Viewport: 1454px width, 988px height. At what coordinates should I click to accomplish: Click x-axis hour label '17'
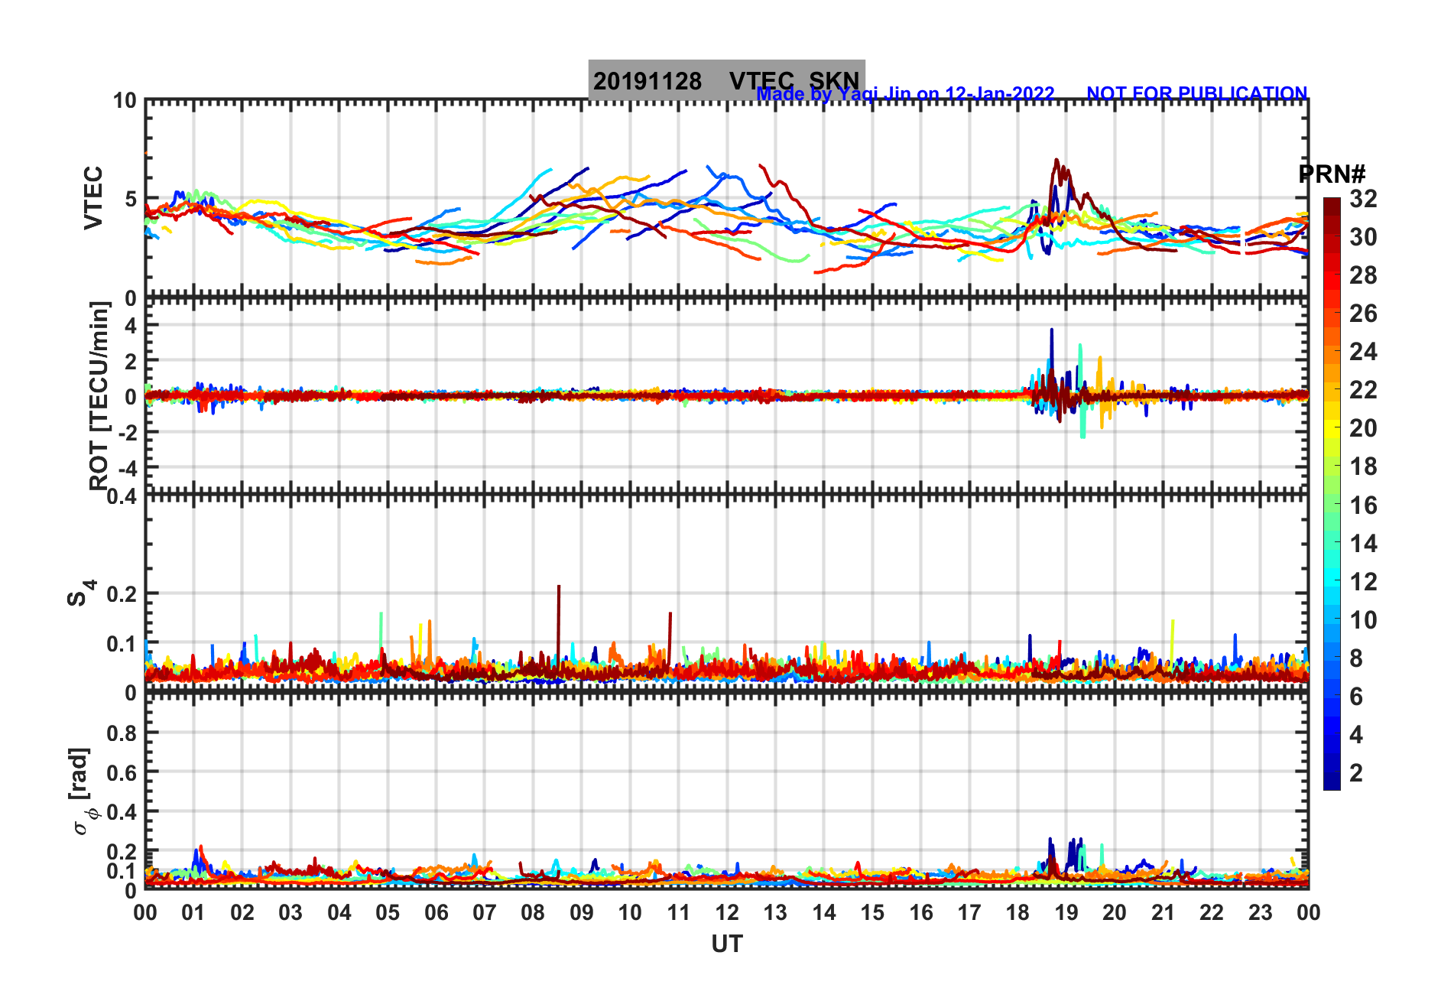click(969, 913)
